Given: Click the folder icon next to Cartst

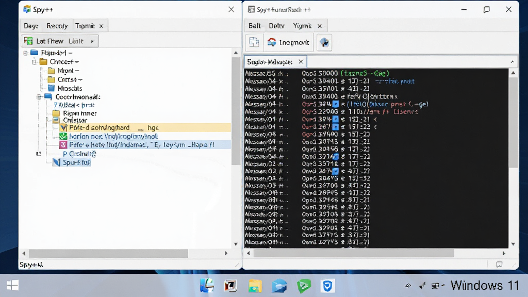Looking at the screenshot, I should click(x=51, y=79).
